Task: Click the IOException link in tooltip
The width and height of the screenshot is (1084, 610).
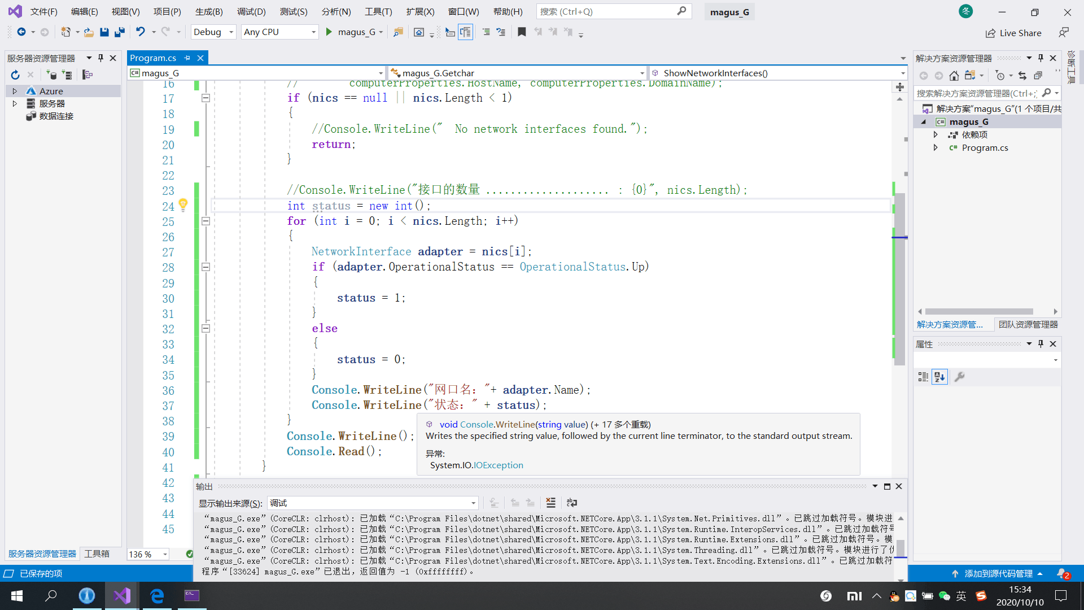Action: point(498,465)
